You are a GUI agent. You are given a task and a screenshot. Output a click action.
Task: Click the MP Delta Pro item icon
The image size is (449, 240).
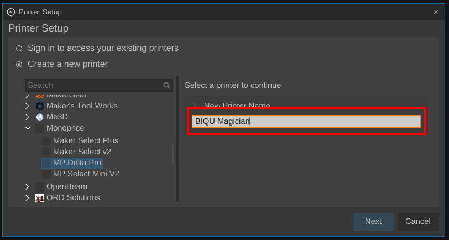click(x=46, y=163)
